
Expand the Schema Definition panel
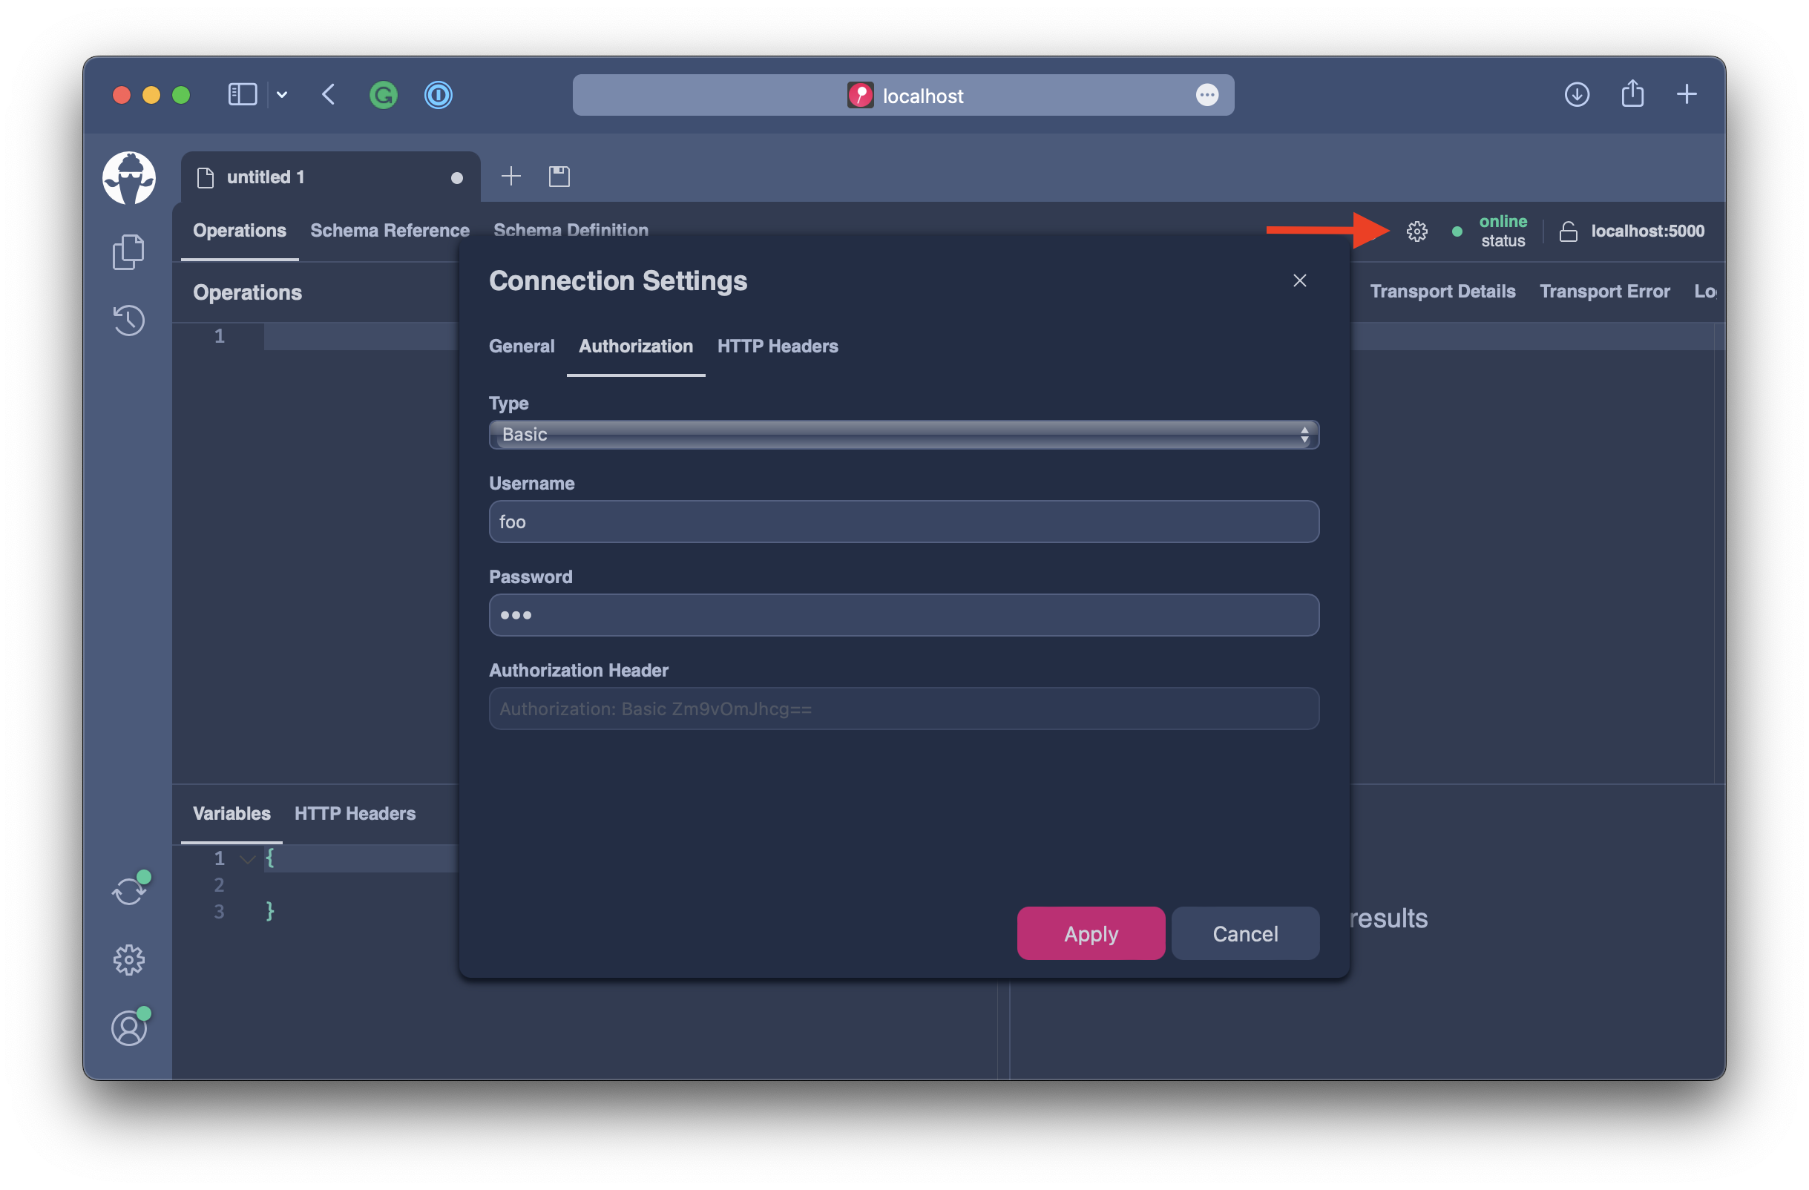click(568, 230)
